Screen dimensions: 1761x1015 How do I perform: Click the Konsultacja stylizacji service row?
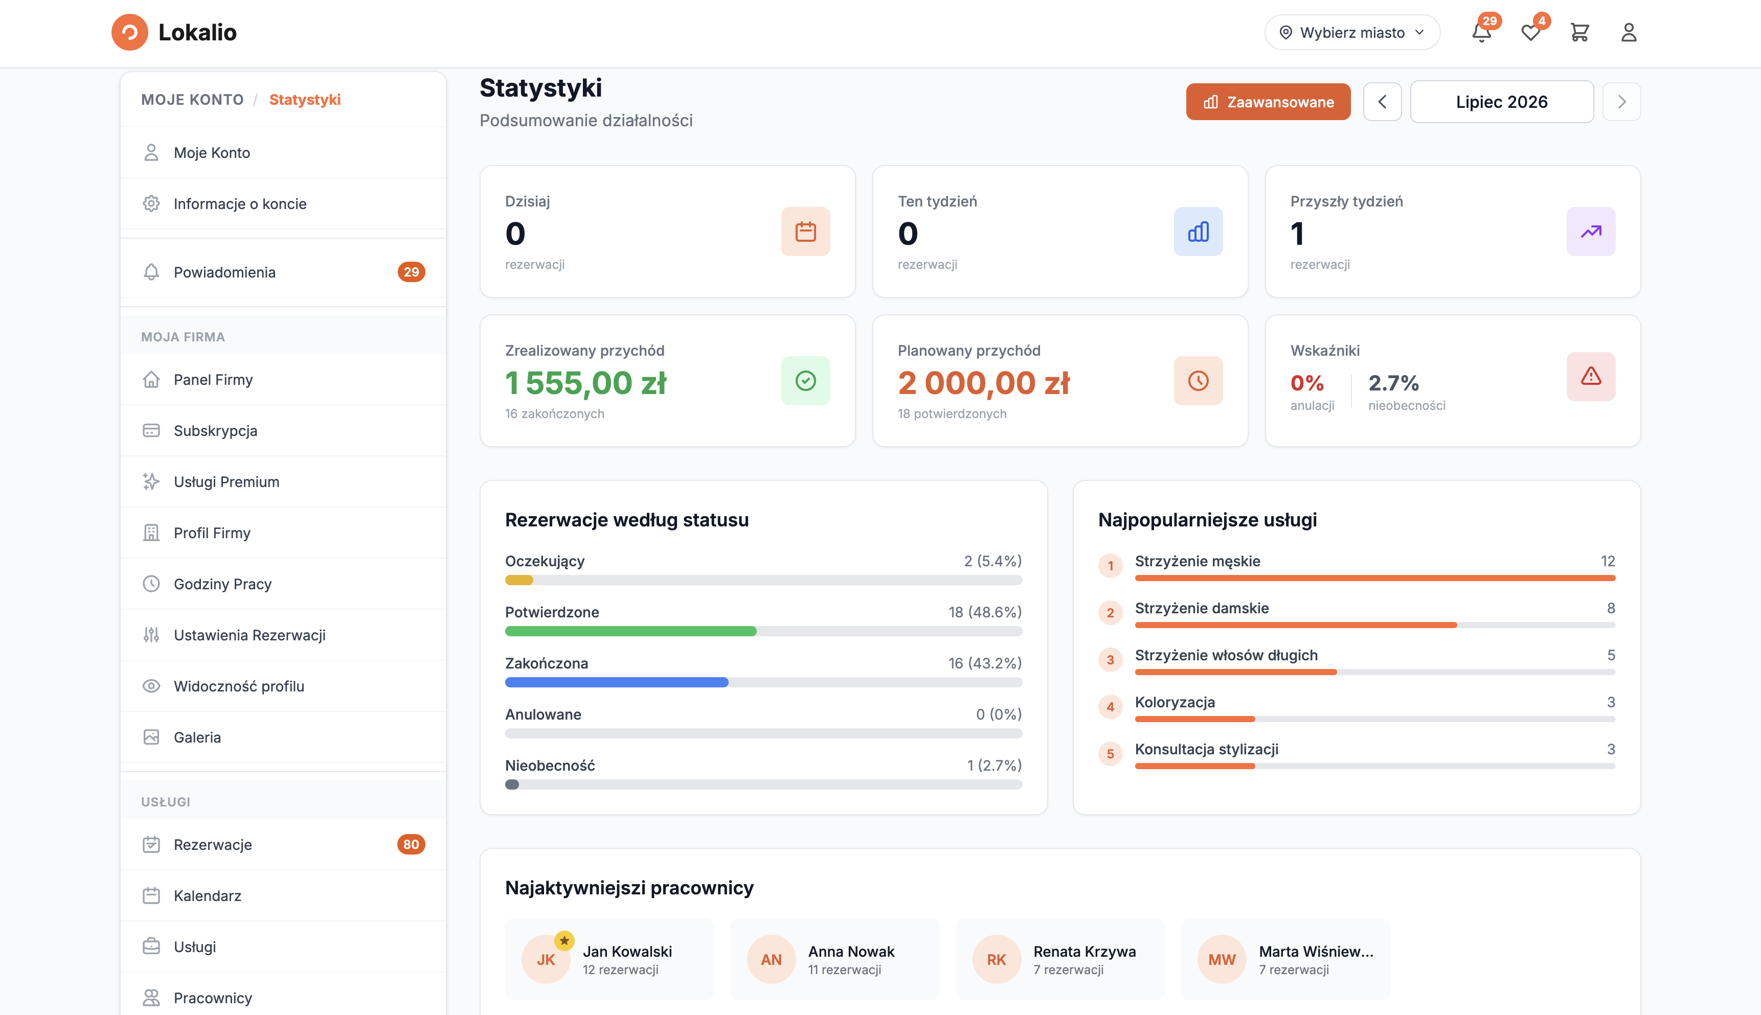point(1357,753)
